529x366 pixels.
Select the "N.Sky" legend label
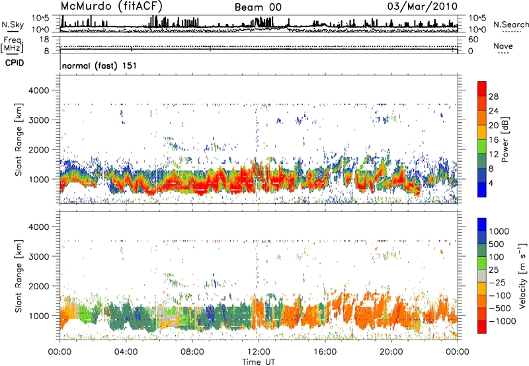point(13,24)
